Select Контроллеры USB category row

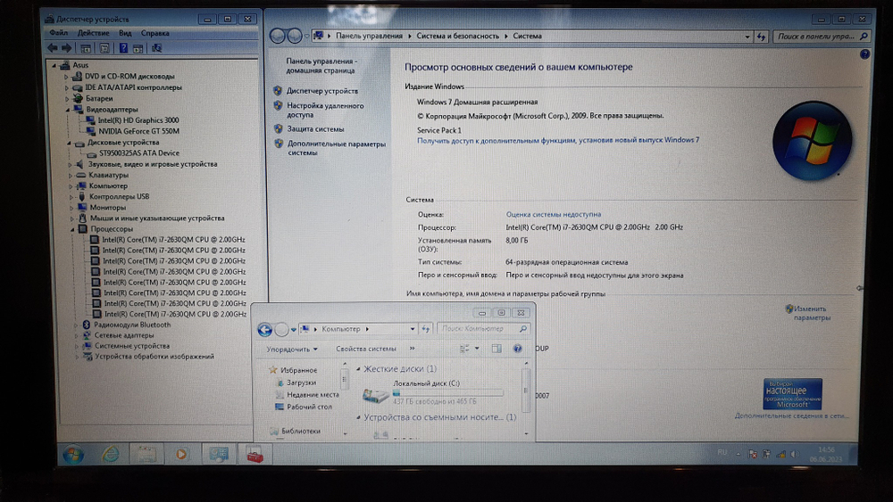point(119,197)
